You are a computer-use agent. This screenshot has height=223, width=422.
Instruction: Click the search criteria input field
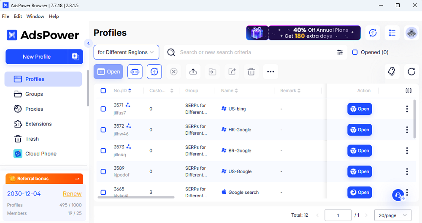255,52
